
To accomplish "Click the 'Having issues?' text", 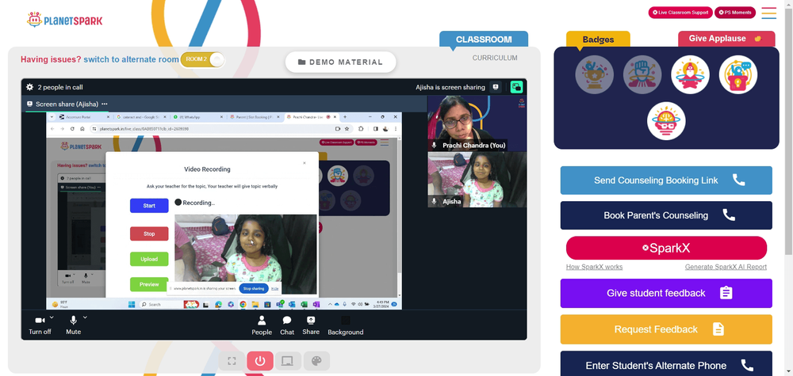I will pos(51,59).
